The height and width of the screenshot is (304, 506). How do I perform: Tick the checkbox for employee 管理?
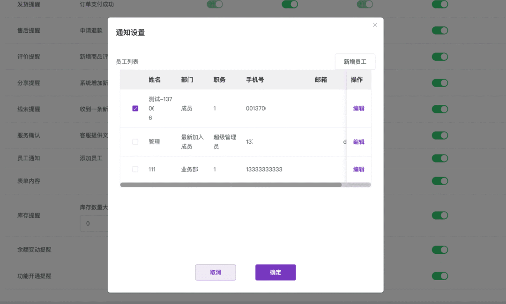[135, 141]
